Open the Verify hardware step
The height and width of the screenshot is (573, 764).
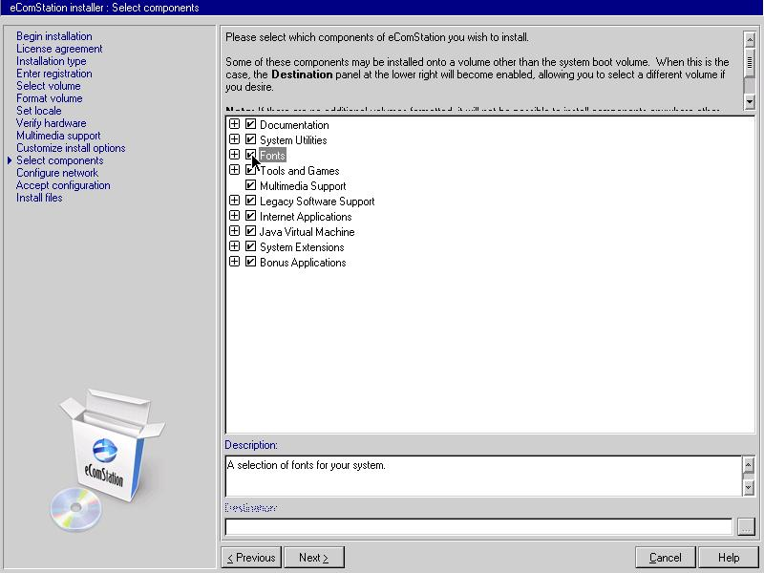pyautogui.click(x=52, y=123)
